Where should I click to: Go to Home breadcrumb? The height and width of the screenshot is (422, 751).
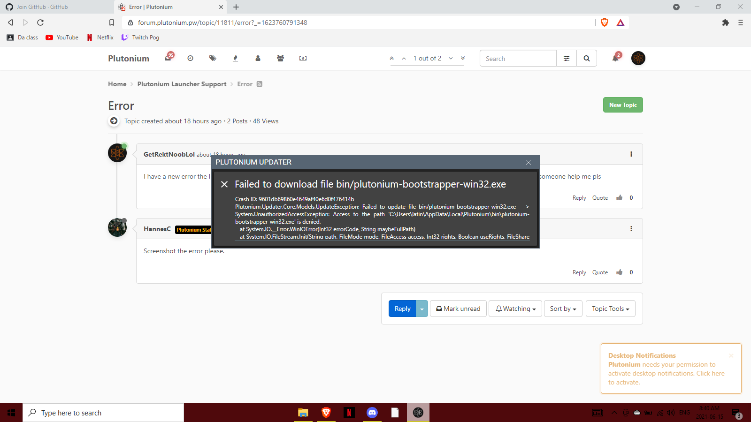[117, 84]
